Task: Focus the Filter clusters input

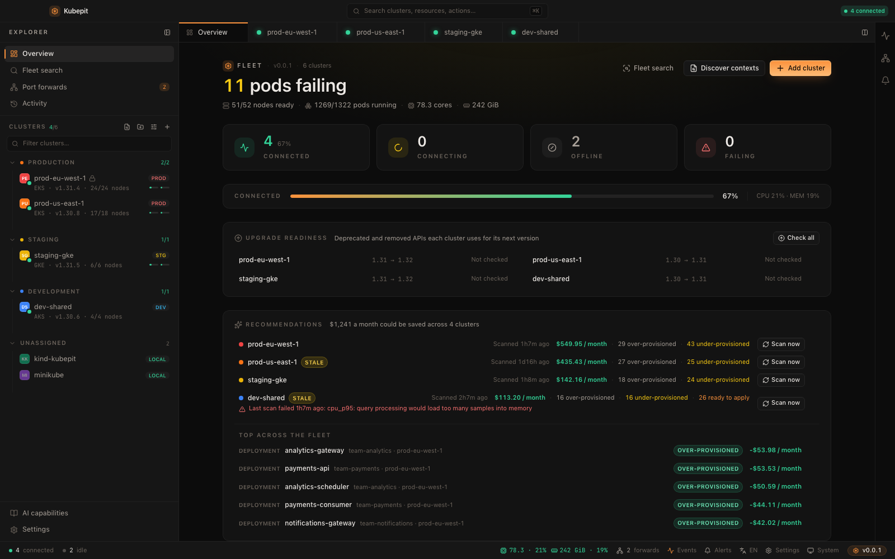Action: point(89,144)
